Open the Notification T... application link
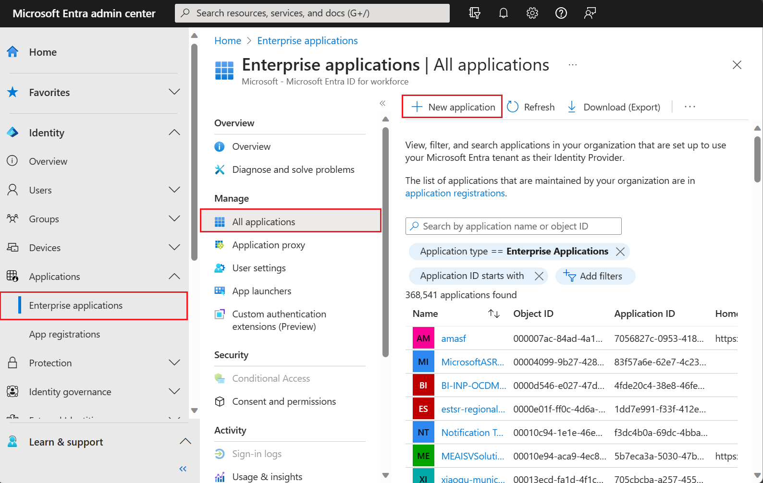The image size is (763, 483). click(472, 433)
